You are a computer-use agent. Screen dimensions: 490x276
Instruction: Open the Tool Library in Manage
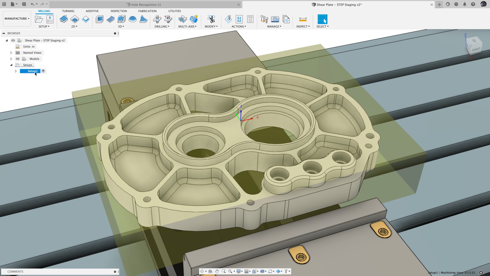[x=264, y=19]
